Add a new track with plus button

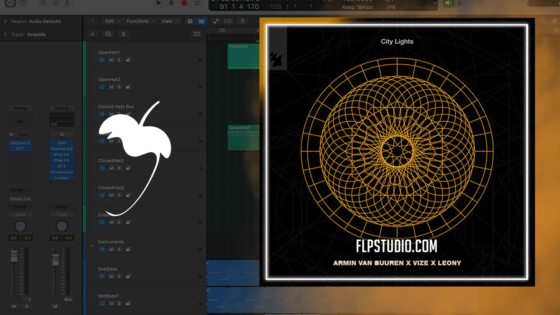(92, 34)
